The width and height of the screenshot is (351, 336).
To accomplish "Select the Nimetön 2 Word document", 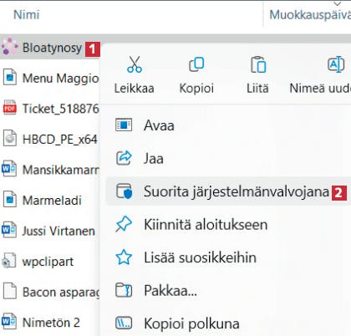I will (x=50, y=323).
